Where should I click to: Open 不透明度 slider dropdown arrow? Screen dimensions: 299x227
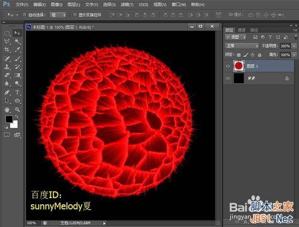click(x=294, y=46)
